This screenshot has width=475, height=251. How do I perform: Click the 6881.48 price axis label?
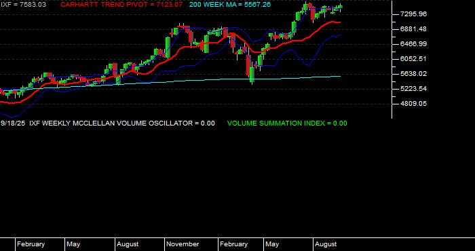(413, 29)
